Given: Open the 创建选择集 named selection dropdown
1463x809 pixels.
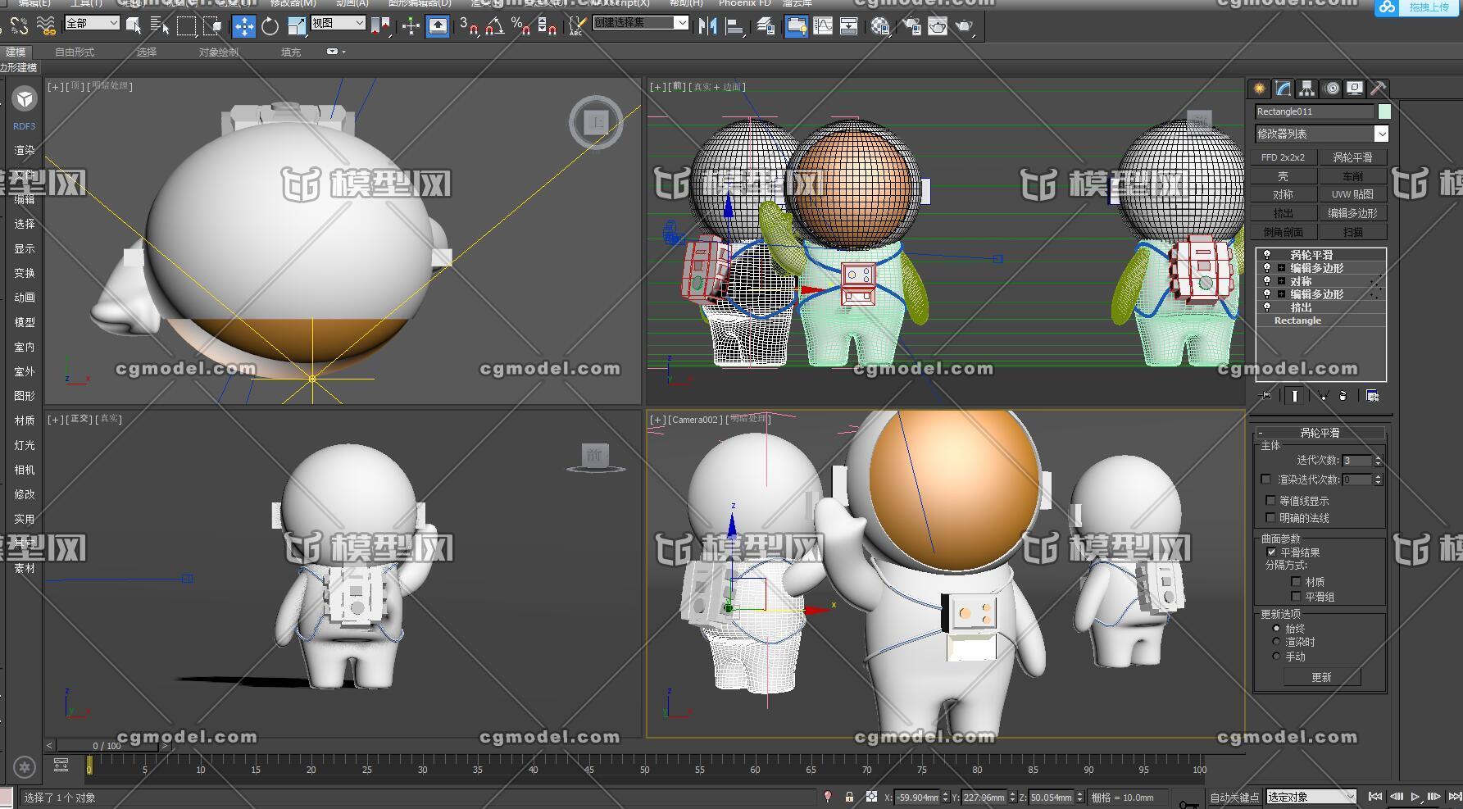Looking at the screenshot, I should [641, 23].
